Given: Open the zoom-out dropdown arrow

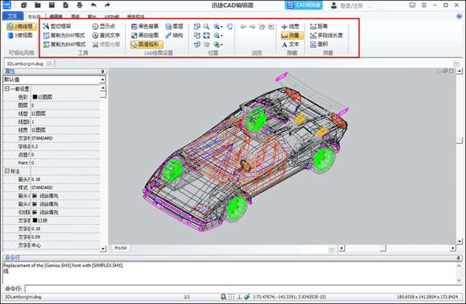Looking at the screenshot, I should 222,36.
